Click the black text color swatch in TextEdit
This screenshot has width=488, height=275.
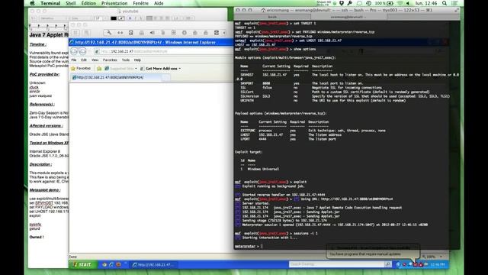point(114,18)
